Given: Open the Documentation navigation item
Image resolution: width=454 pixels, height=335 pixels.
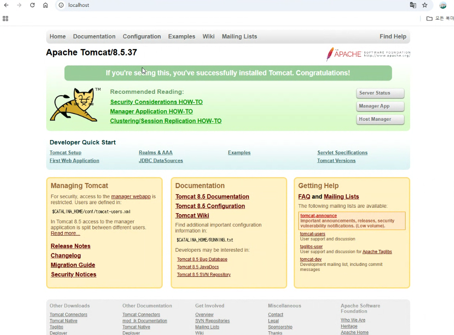Looking at the screenshot, I should point(94,37).
